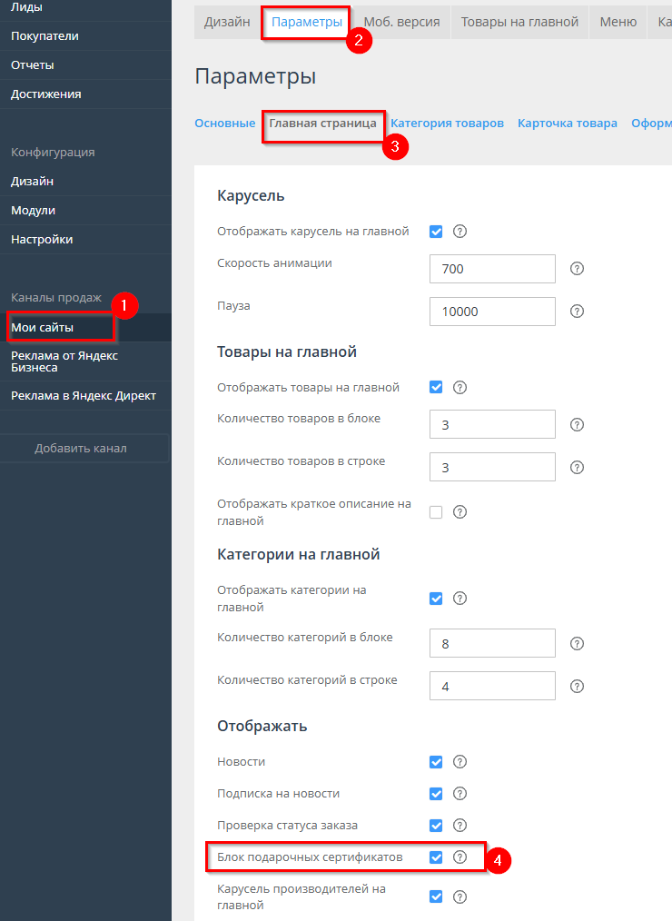The width and height of the screenshot is (672, 921).
Task: Show help for Блок подарочных сертификатов
Action: [460, 857]
